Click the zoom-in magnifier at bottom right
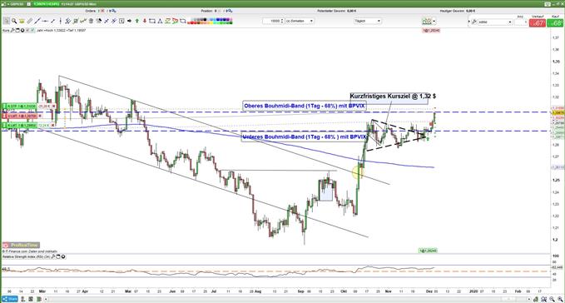The width and height of the screenshot is (565, 303). coord(561,299)
